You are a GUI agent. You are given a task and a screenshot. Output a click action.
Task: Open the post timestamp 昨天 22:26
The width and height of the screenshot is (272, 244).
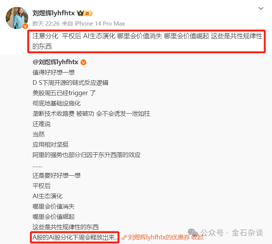pyautogui.click(x=46, y=23)
